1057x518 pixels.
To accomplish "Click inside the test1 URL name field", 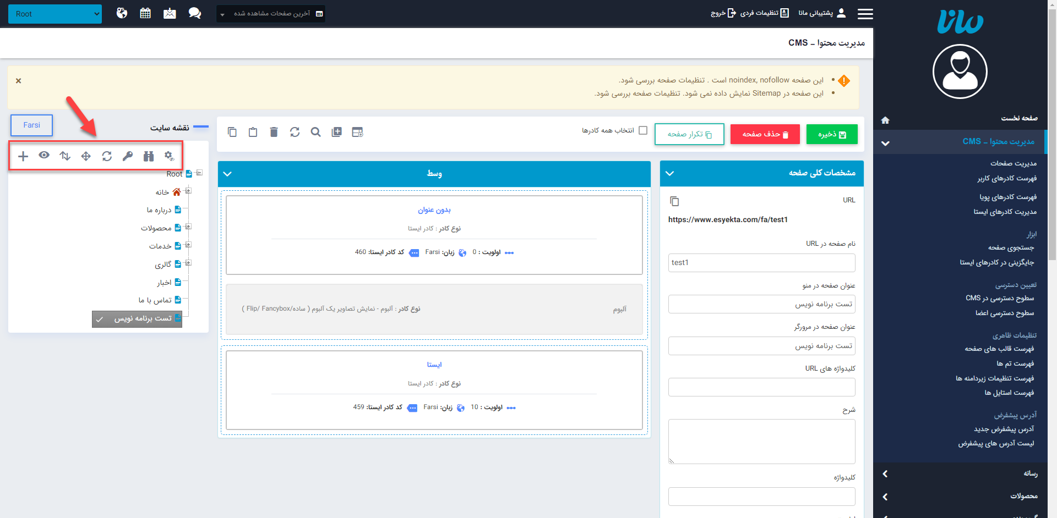I will click(761, 263).
